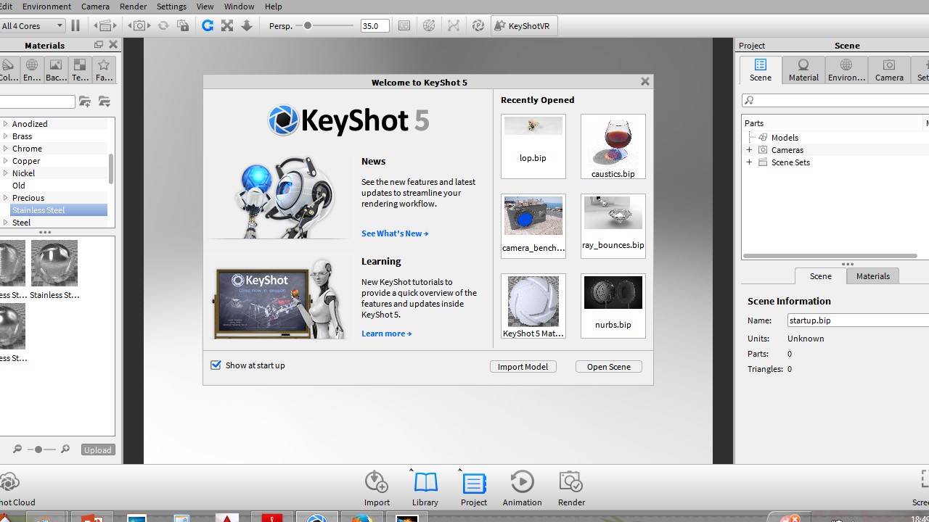The height and width of the screenshot is (522, 929).
Task: Open the Render menu
Action: (x=134, y=7)
